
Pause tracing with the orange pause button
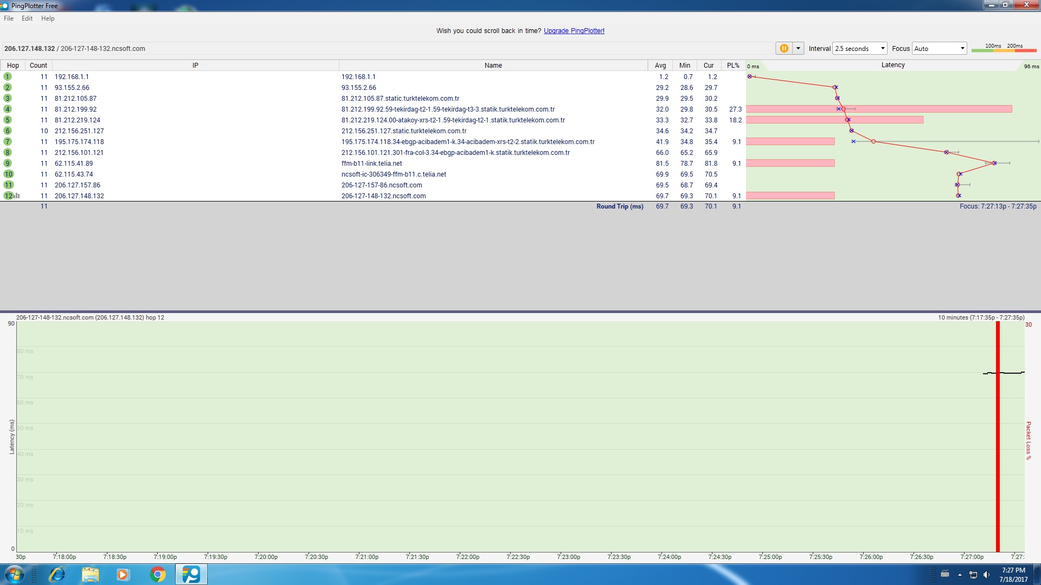(784, 48)
